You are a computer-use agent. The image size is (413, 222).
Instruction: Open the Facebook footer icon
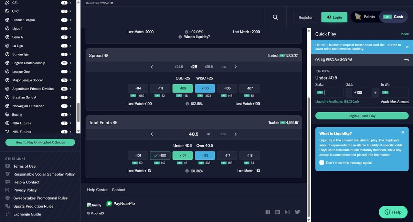[x=268, y=212]
